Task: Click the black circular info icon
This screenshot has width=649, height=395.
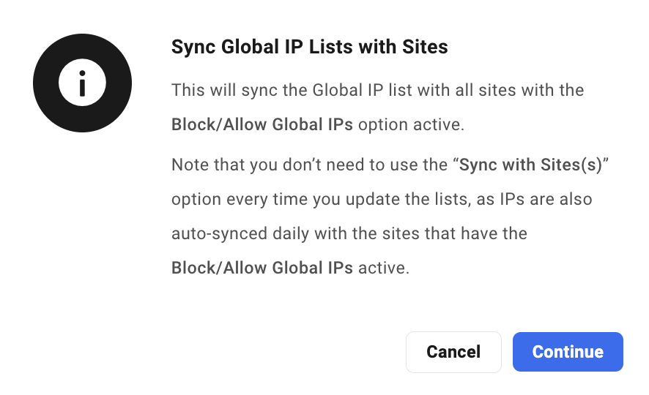Action: 82,83
